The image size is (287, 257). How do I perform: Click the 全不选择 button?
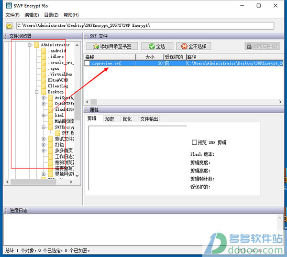(x=194, y=46)
